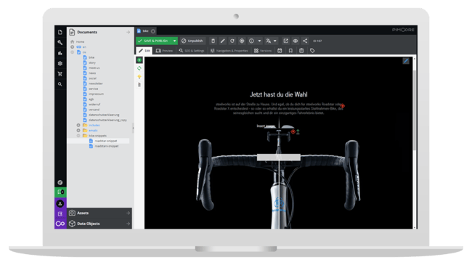The image size is (472, 265).
Task: Open the tags tab icon
Action: [x=312, y=51]
